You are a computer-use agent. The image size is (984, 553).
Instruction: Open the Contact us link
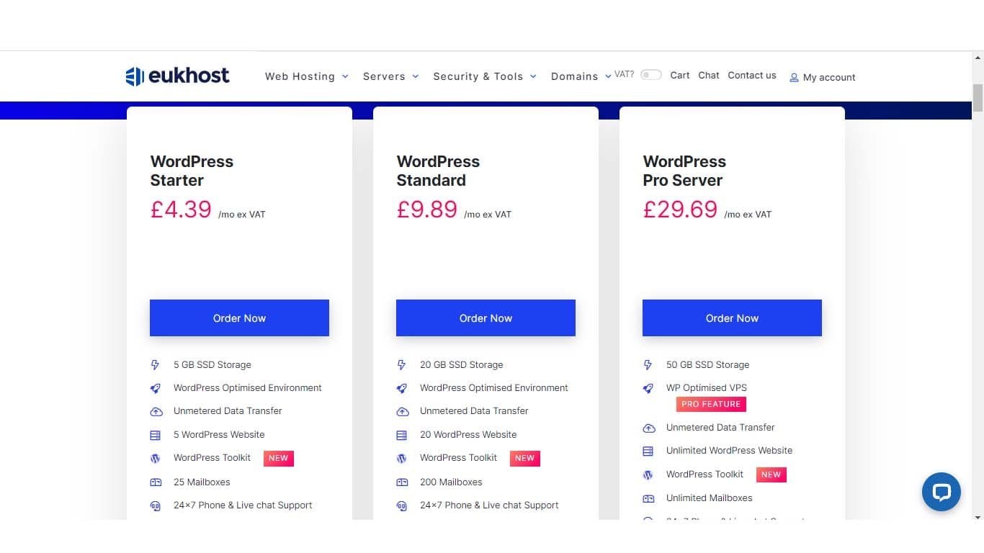click(x=751, y=75)
